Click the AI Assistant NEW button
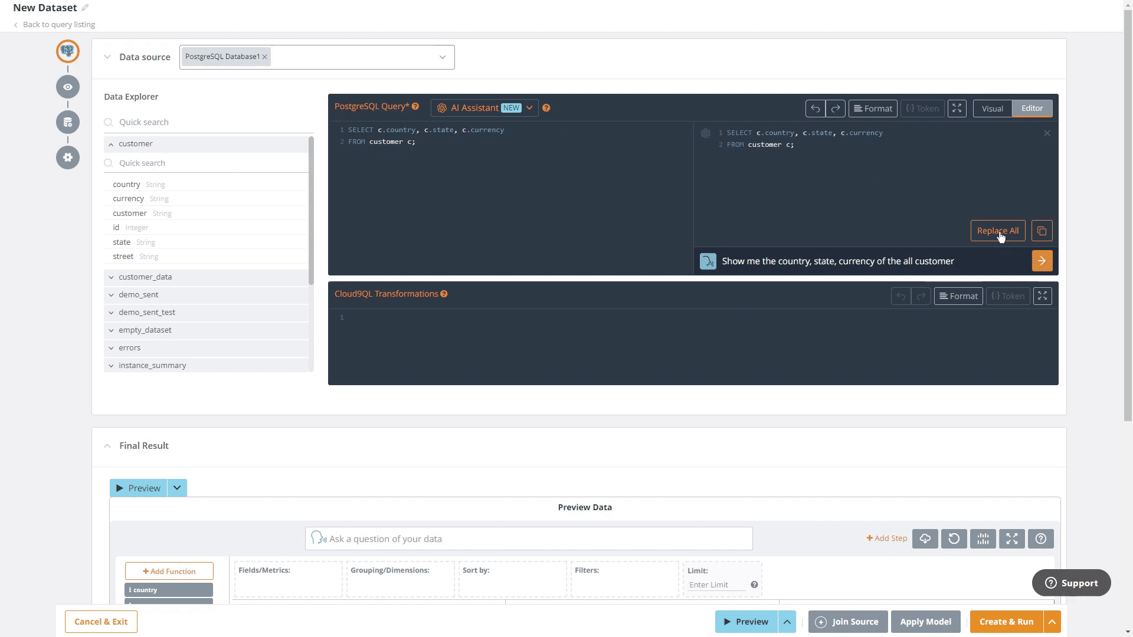Viewport: 1133px width, 637px height. (485, 107)
